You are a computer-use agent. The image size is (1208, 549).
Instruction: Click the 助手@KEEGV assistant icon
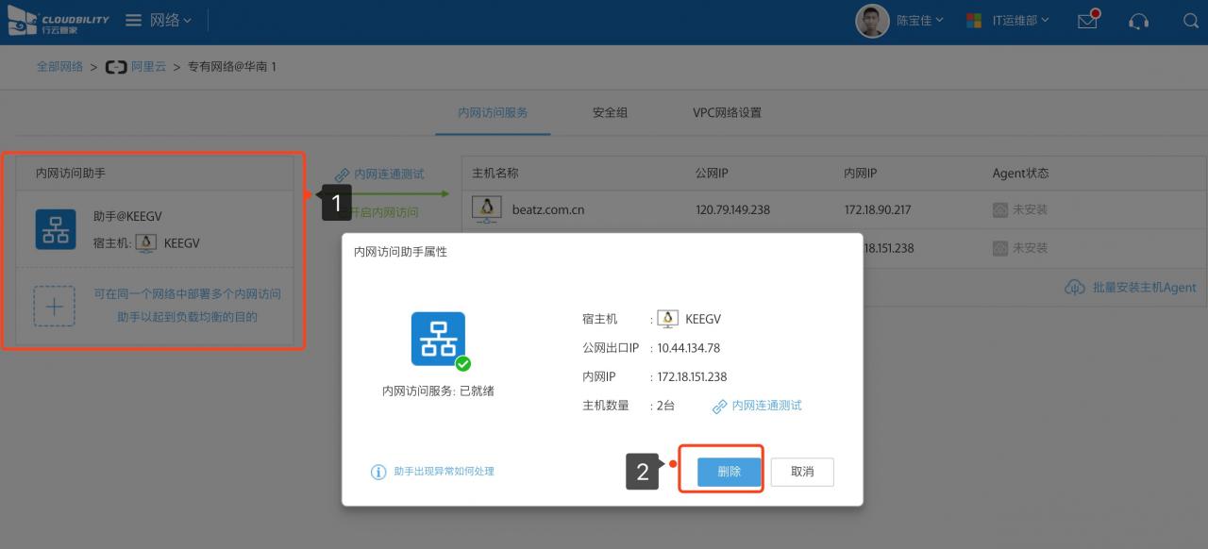56,229
